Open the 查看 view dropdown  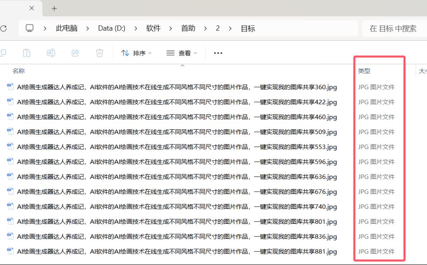tap(181, 53)
